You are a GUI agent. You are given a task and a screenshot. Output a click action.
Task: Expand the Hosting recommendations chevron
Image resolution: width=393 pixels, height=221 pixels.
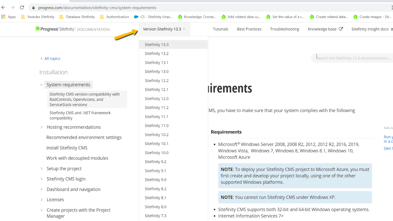(x=42, y=127)
